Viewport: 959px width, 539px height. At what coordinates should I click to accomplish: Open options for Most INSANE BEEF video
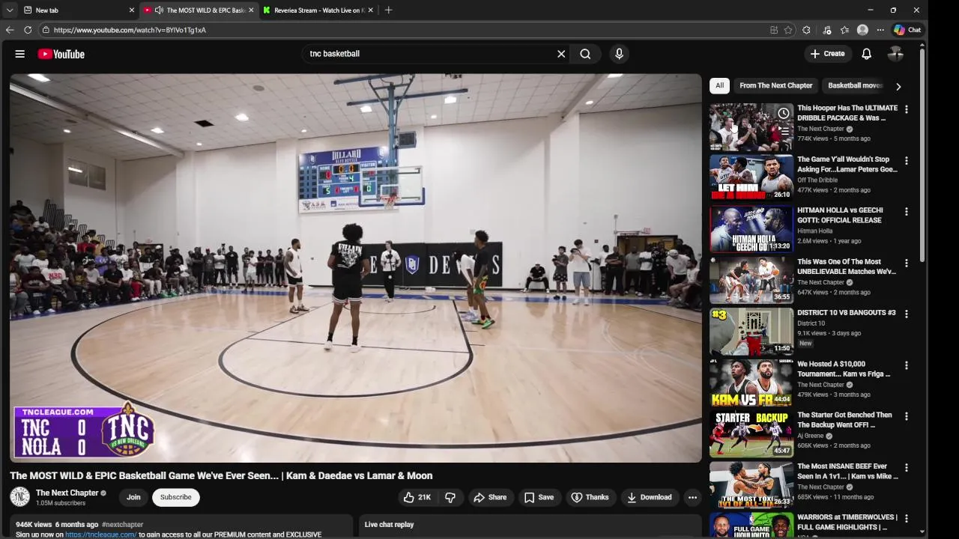(x=906, y=468)
